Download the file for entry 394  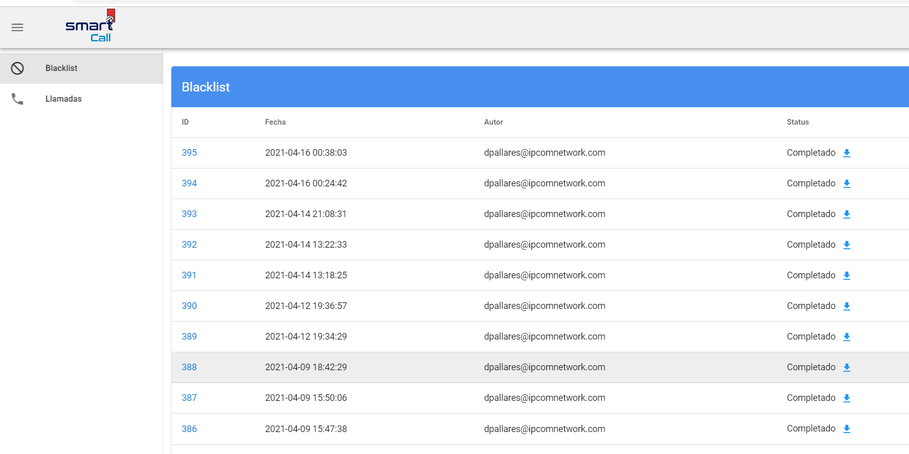[x=847, y=184]
